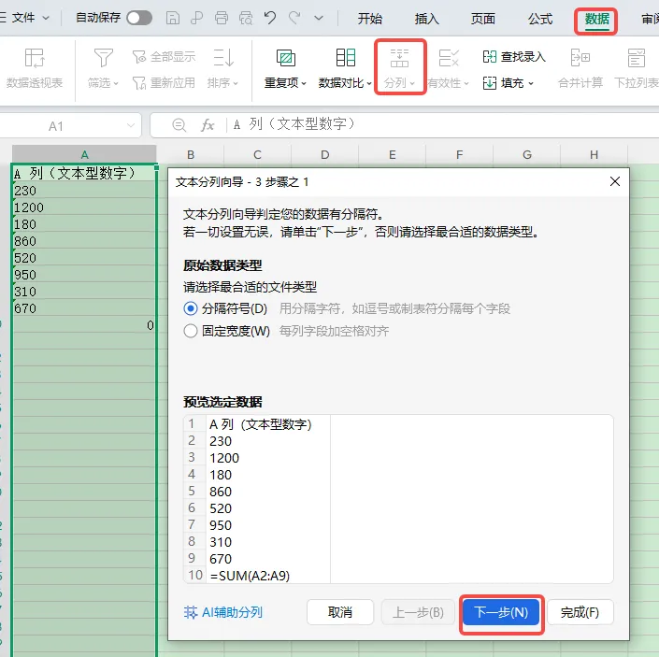Viewport: 659px width, 657px height.
Task: Switch to the 页面 tab
Action: (483, 19)
